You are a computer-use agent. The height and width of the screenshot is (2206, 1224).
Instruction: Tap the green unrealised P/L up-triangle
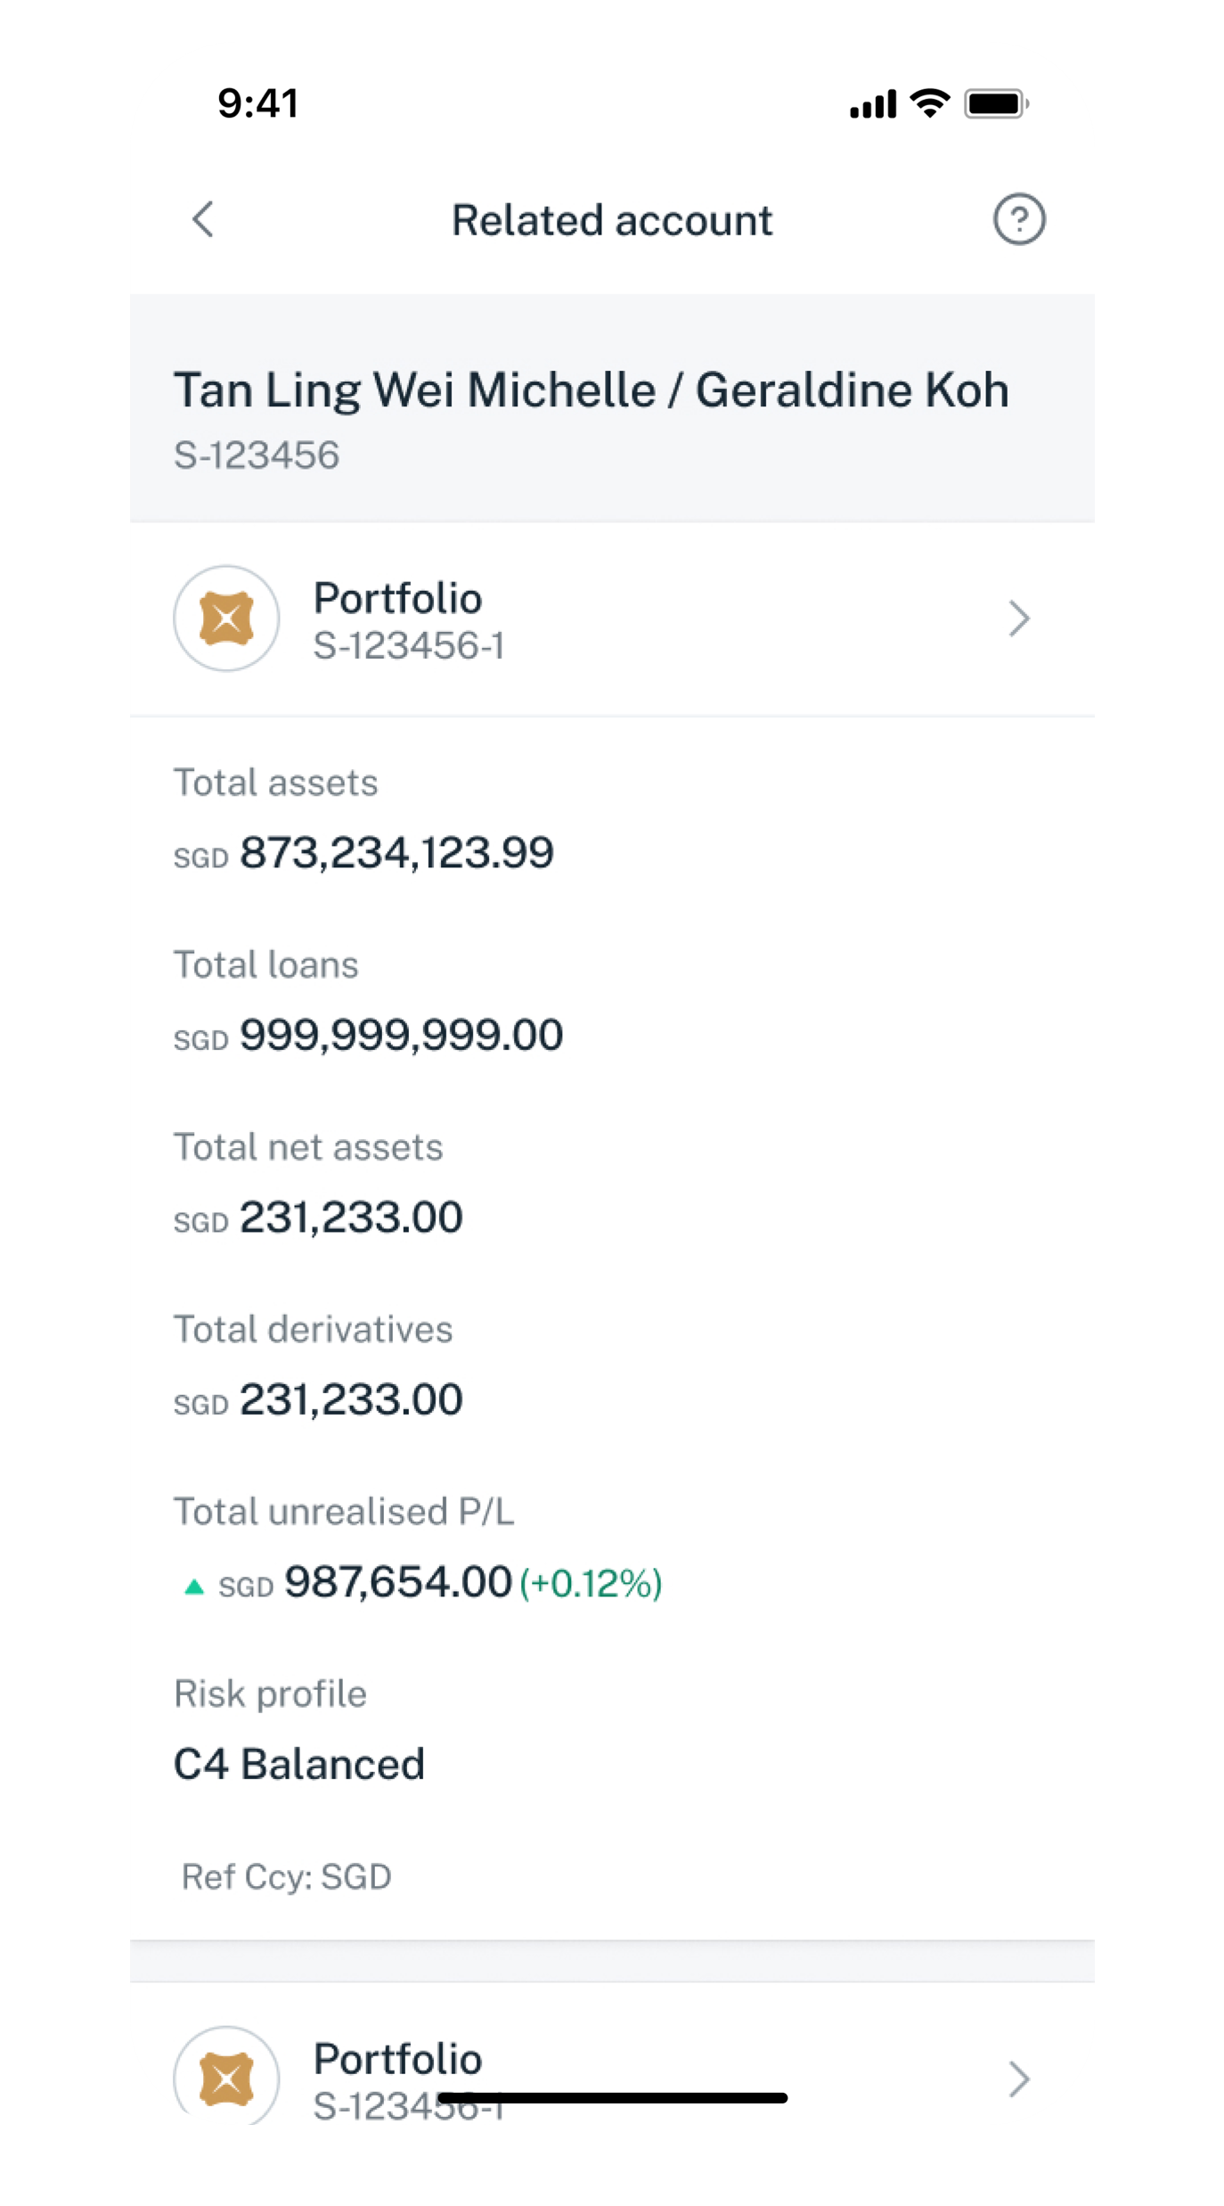pyautogui.click(x=194, y=1587)
